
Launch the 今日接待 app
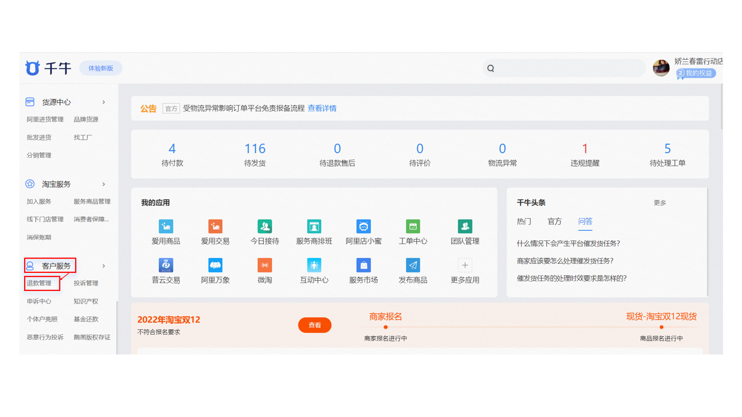[x=264, y=227]
